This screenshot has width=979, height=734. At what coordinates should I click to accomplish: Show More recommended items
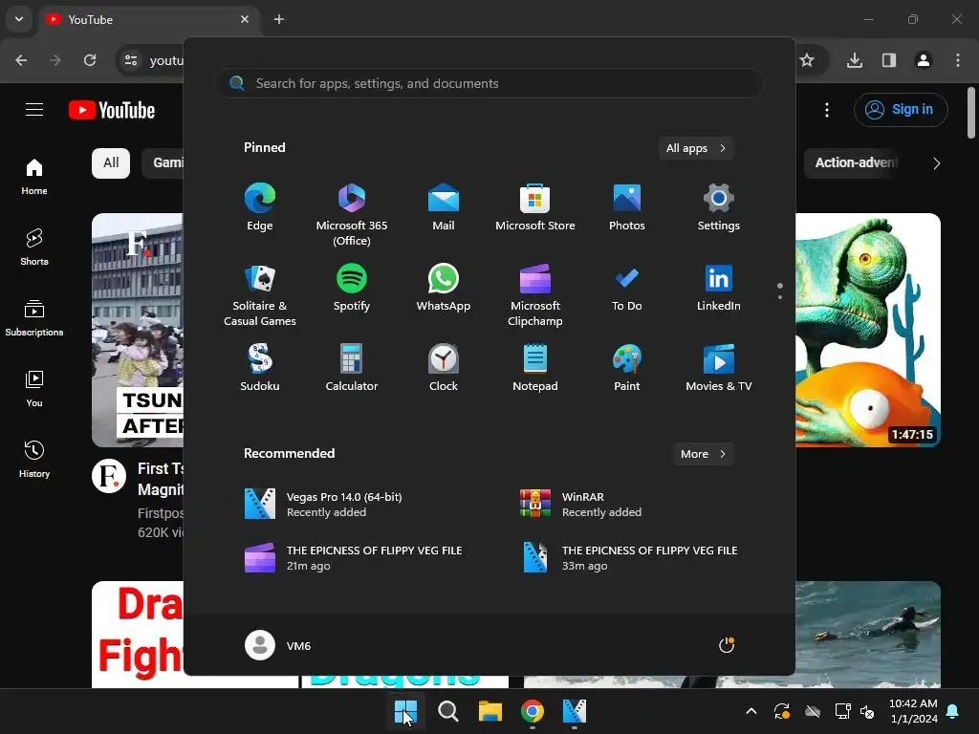pos(703,454)
